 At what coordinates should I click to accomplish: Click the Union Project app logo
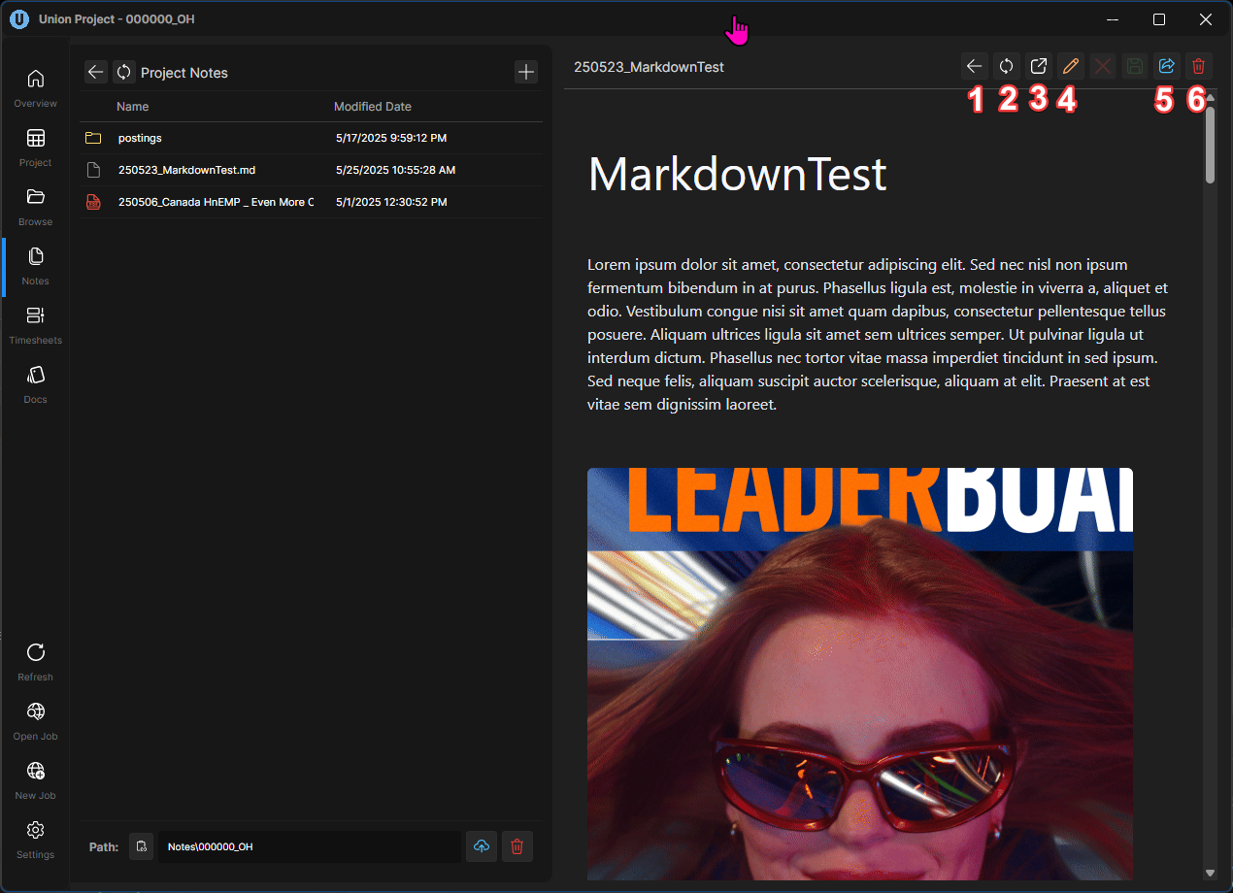[19, 19]
